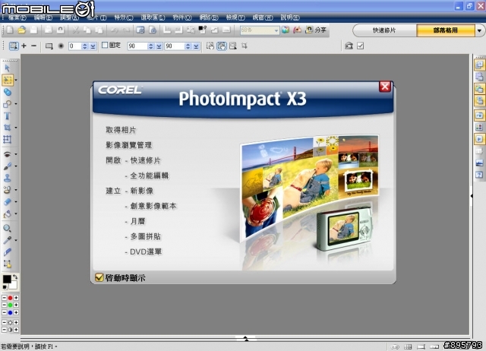Select the Zoom magnifier tool

pyautogui.click(x=7, y=229)
